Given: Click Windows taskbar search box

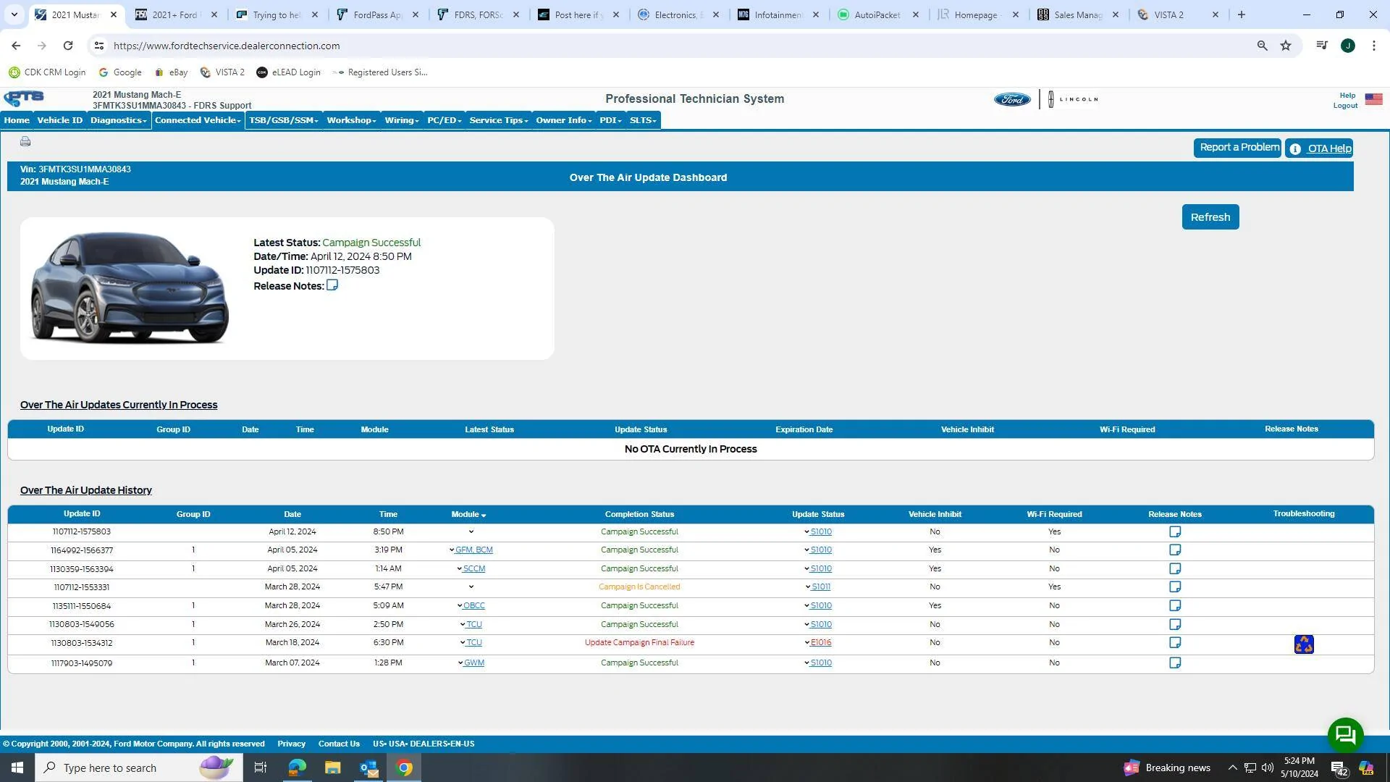Looking at the screenshot, I should point(139,768).
